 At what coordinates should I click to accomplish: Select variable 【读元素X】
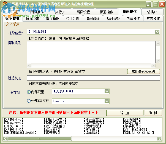(x=52, y=129)
